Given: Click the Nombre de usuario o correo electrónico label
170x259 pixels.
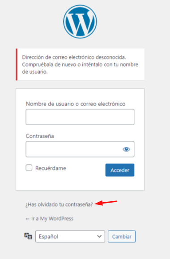Looking at the screenshot, I should point(76,104).
